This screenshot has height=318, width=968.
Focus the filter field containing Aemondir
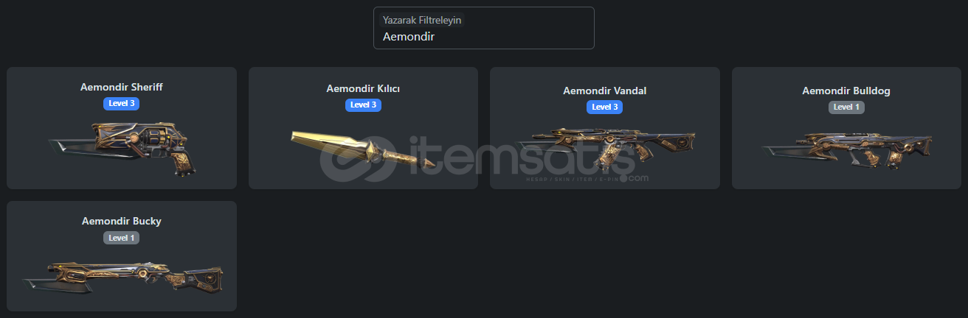484,28
